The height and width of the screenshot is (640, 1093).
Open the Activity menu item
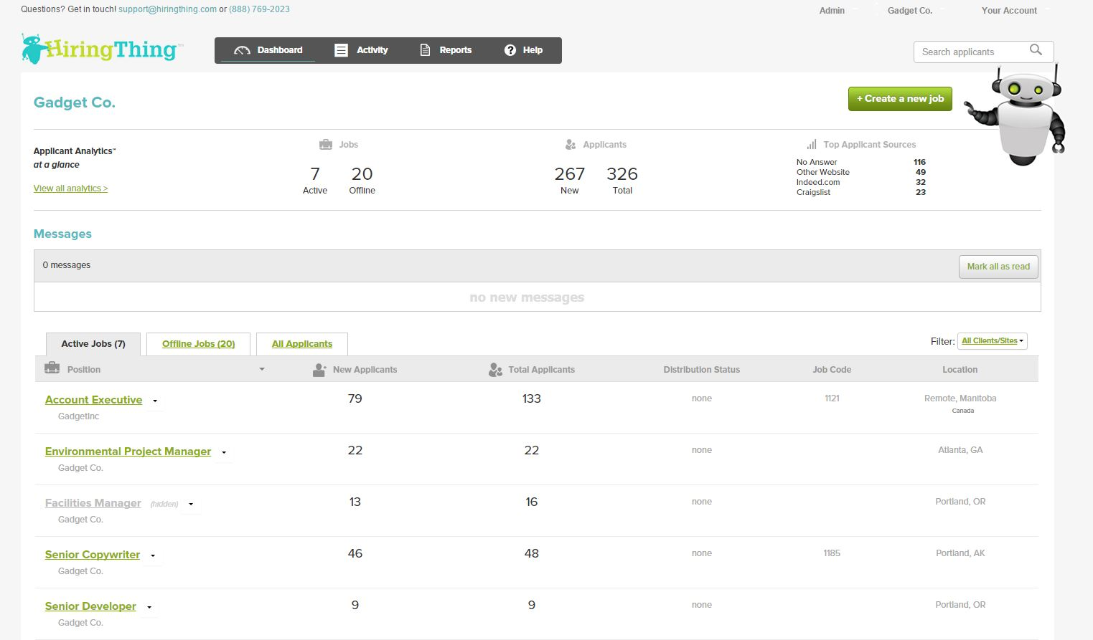(362, 50)
